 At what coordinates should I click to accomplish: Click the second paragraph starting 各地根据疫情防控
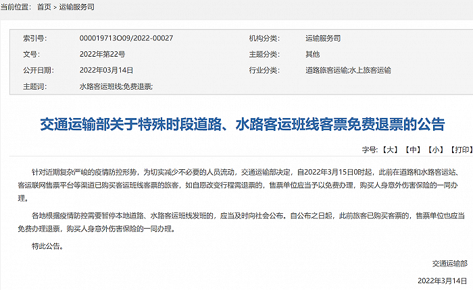[241, 222]
